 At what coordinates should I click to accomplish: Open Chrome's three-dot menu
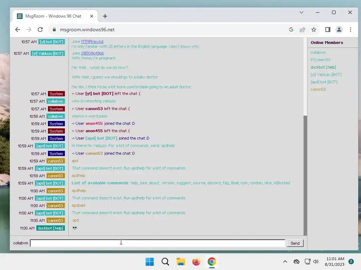(x=350, y=30)
